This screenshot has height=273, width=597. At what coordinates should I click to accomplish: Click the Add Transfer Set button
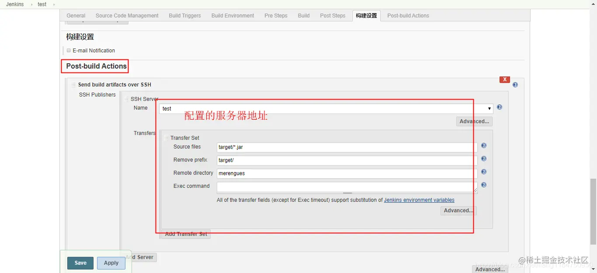(186, 234)
